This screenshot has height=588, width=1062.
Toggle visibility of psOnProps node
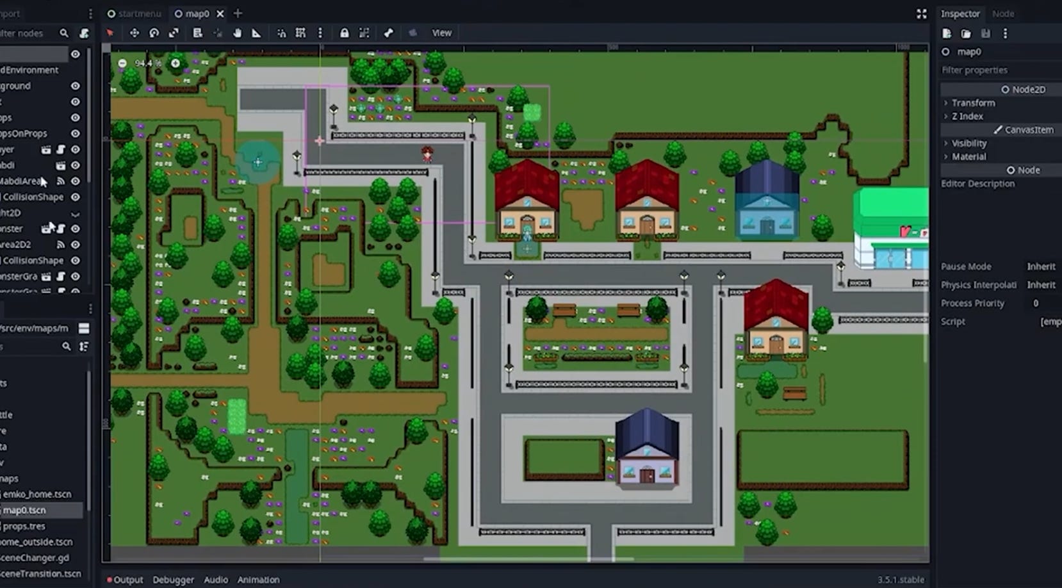pos(75,133)
